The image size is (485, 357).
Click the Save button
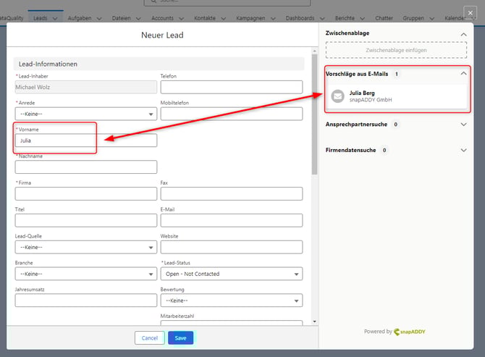pyautogui.click(x=180, y=337)
